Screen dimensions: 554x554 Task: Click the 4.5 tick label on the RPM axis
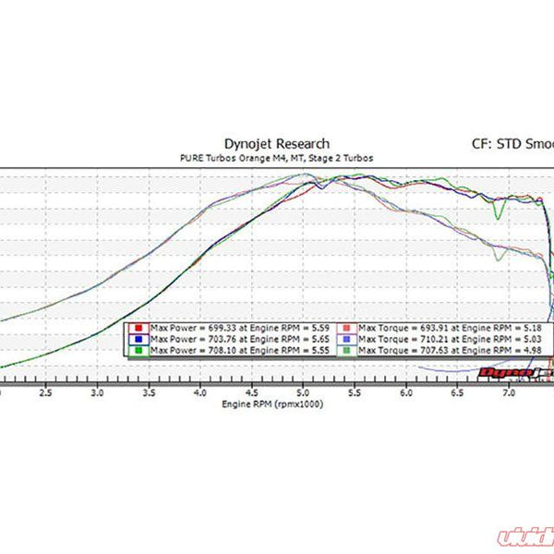251,393
